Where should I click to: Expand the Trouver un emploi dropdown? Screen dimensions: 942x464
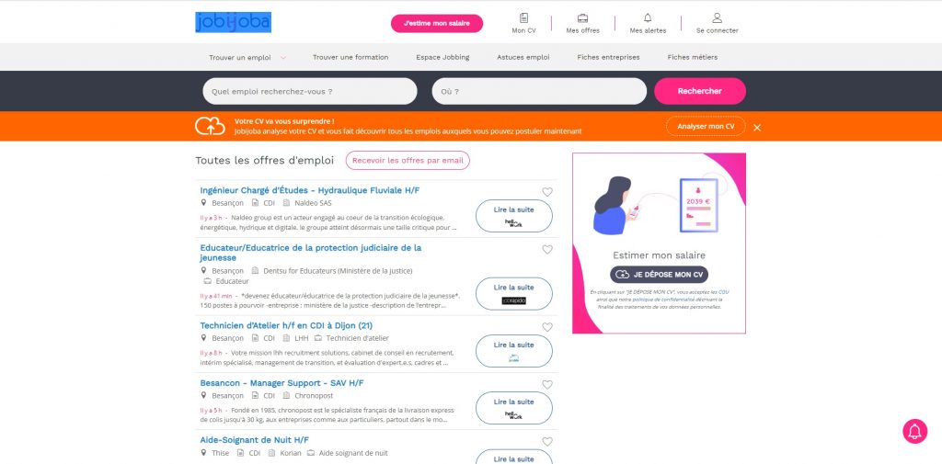point(283,58)
